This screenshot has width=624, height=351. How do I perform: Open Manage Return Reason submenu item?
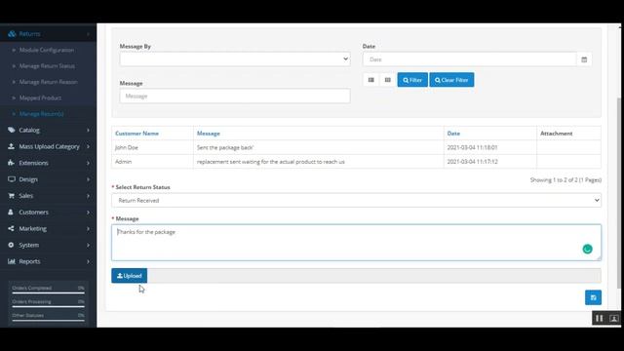coord(49,82)
